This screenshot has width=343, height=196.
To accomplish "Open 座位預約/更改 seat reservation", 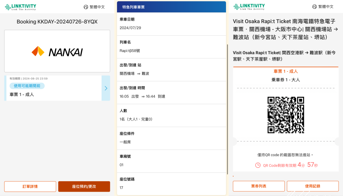I will [x=84, y=186].
